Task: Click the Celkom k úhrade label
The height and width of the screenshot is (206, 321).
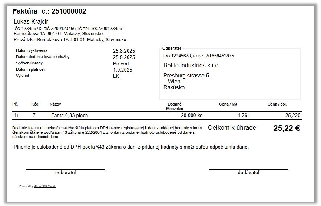Action: [232, 128]
